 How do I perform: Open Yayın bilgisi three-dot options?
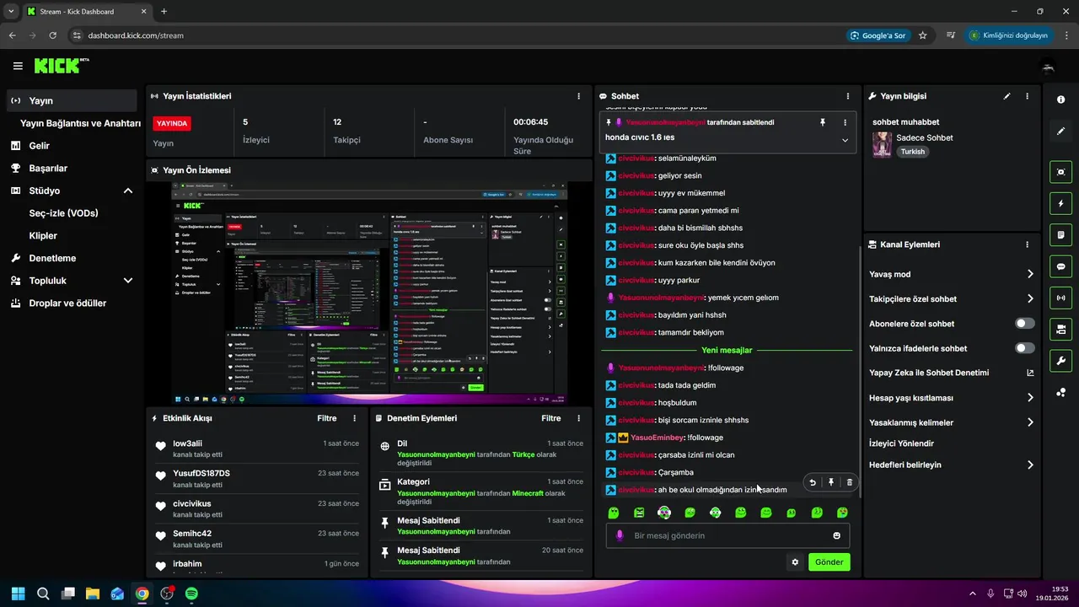(x=1027, y=96)
